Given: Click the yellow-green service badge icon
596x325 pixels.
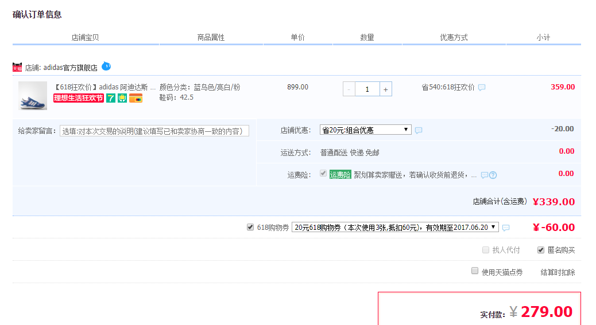Looking at the screenshot, I should click(x=122, y=98).
